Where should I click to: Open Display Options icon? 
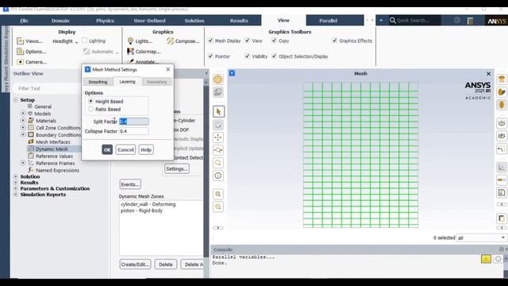coord(20,52)
